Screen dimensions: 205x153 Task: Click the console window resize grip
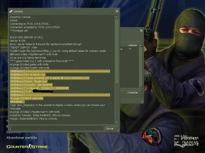(118, 130)
